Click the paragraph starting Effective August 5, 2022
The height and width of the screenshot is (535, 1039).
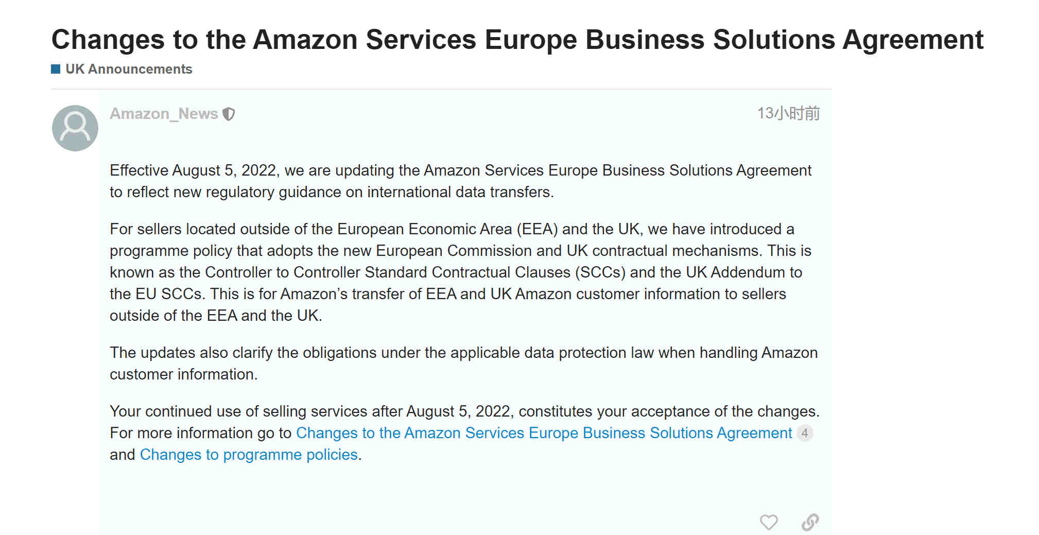460,181
